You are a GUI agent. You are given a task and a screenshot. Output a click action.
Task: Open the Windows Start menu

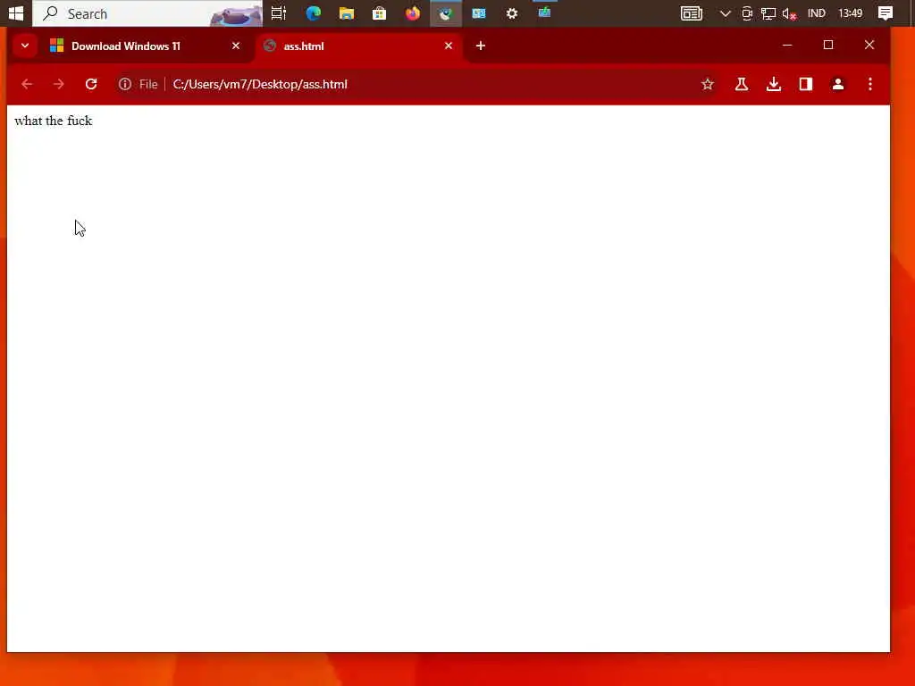tap(16, 13)
